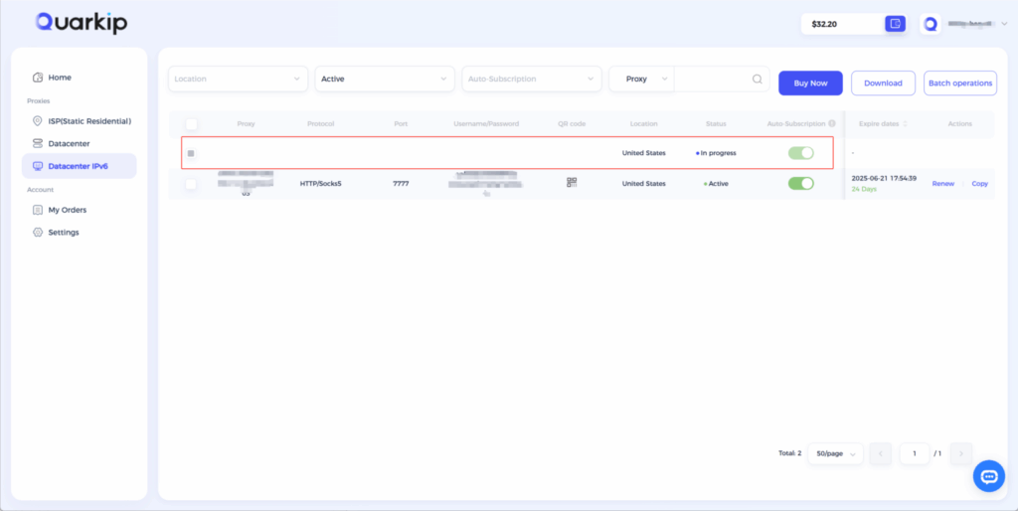Screen dimensions: 1018x511
Task: Select Datacenter IPv6 in sidebar
Action: (x=80, y=166)
